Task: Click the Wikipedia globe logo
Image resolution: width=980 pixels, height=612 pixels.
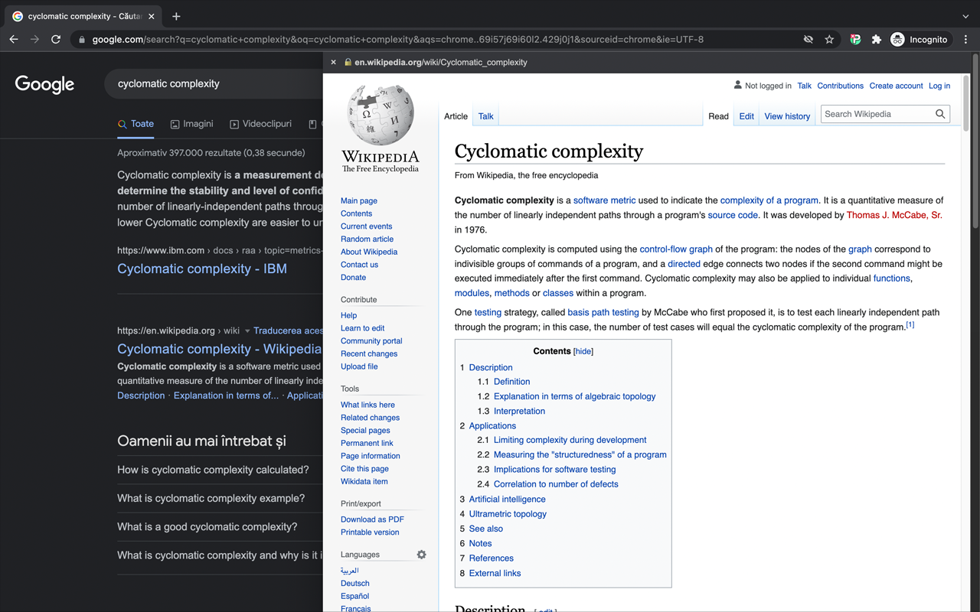Action: tap(381, 115)
